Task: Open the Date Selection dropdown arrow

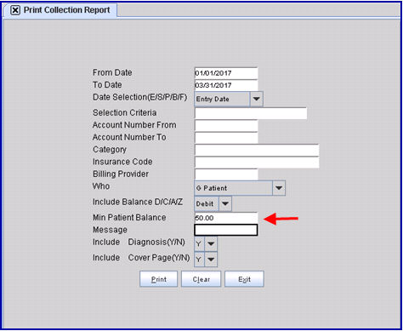Action: (x=256, y=99)
